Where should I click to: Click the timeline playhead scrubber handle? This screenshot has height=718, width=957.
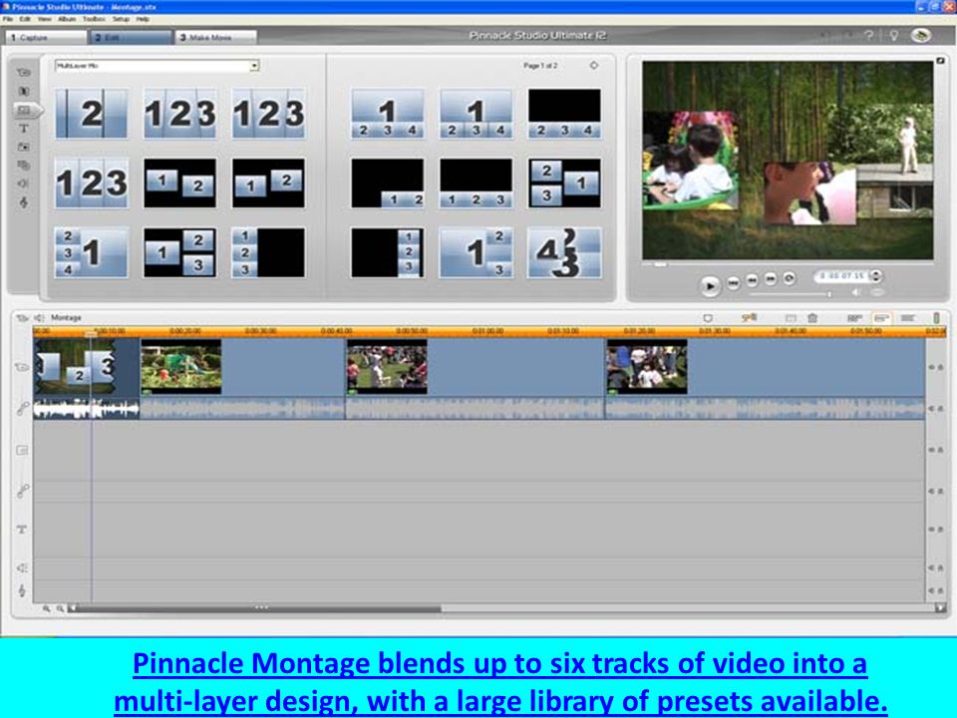[x=91, y=333]
